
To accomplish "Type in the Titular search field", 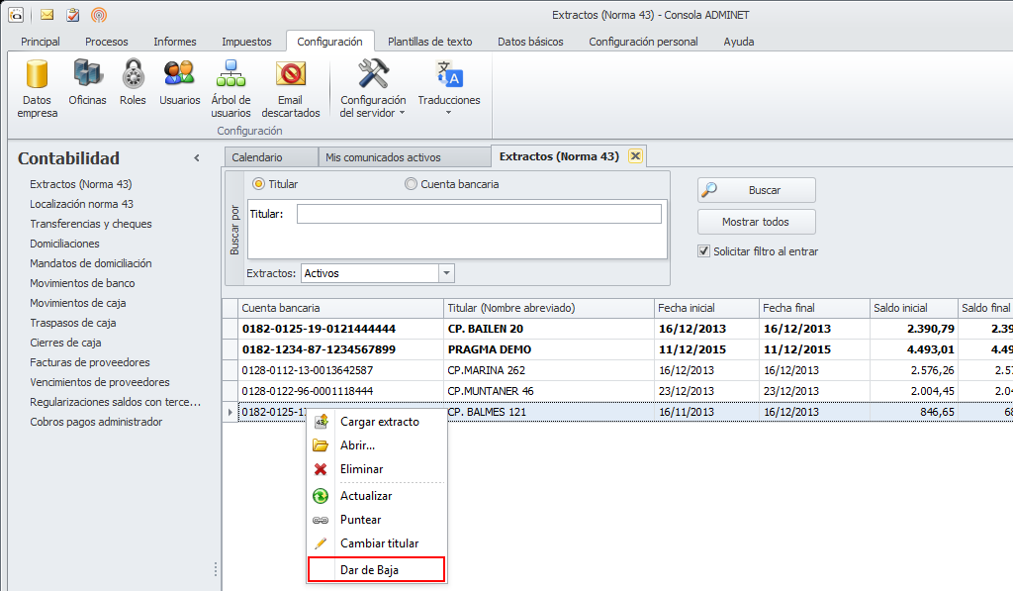I will 479,214.
